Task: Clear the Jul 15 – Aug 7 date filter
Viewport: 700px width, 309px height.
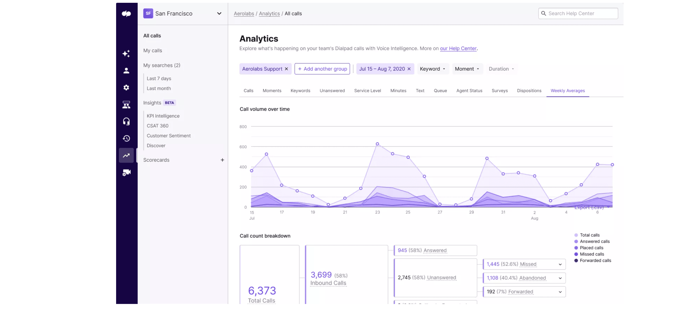Action: tap(409, 69)
